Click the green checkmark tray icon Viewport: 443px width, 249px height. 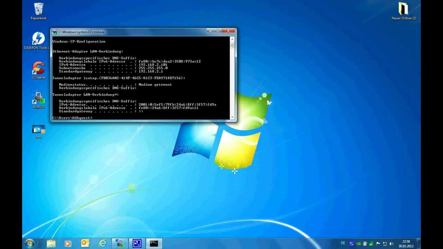[x=371, y=244]
